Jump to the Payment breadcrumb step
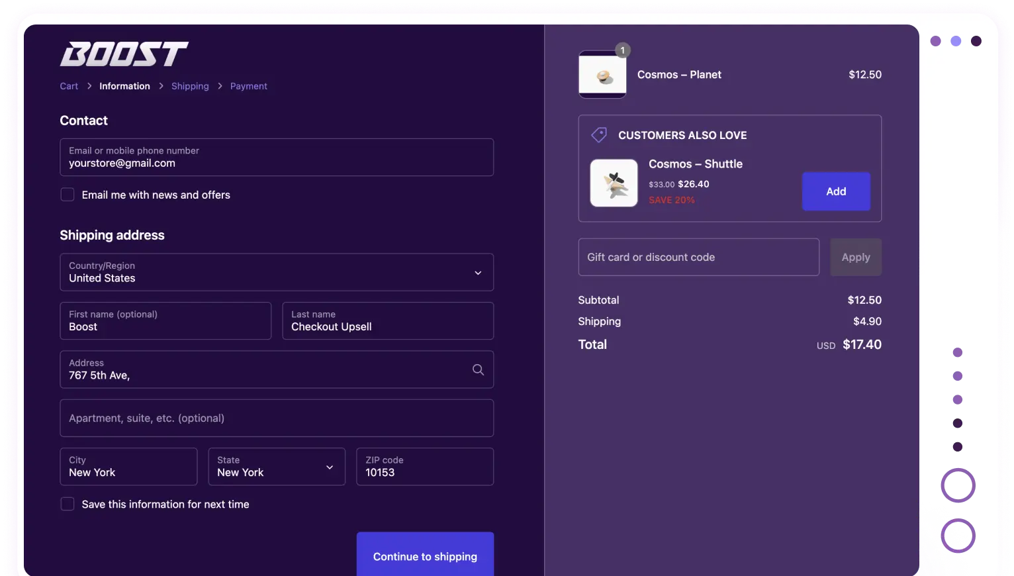1014x576 pixels. tap(249, 86)
